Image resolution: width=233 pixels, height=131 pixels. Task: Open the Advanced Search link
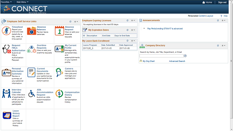pyautogui.click(x=177, y=61)
